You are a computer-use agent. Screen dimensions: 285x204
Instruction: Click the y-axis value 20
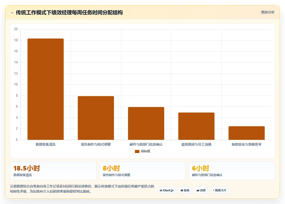[x=16, y=29]
